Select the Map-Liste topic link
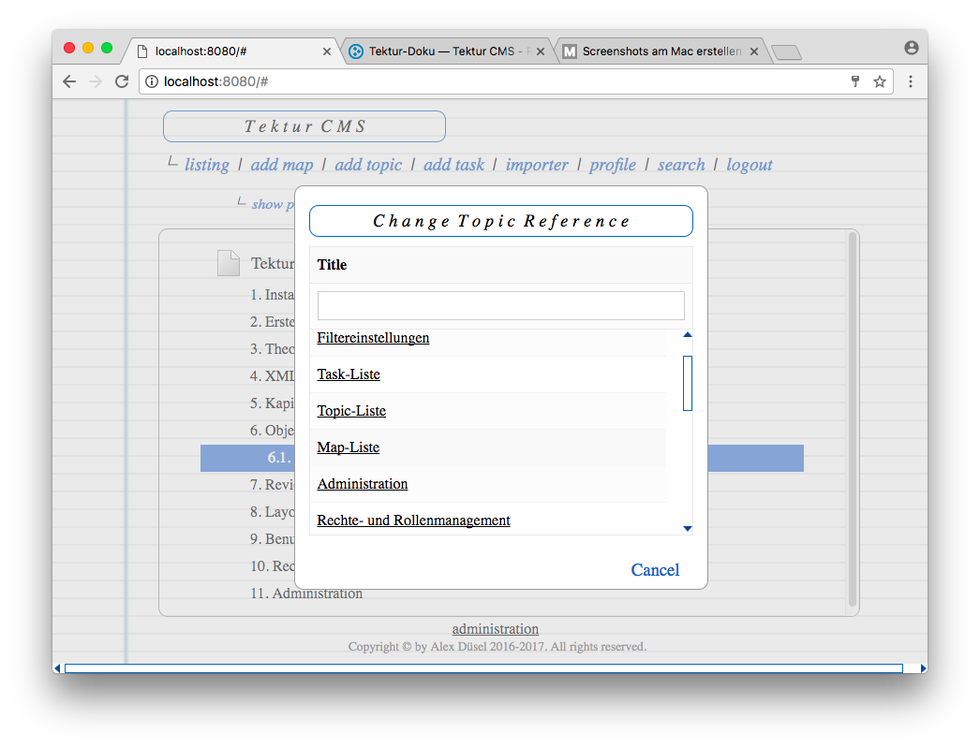 click(x=348, y=447)
